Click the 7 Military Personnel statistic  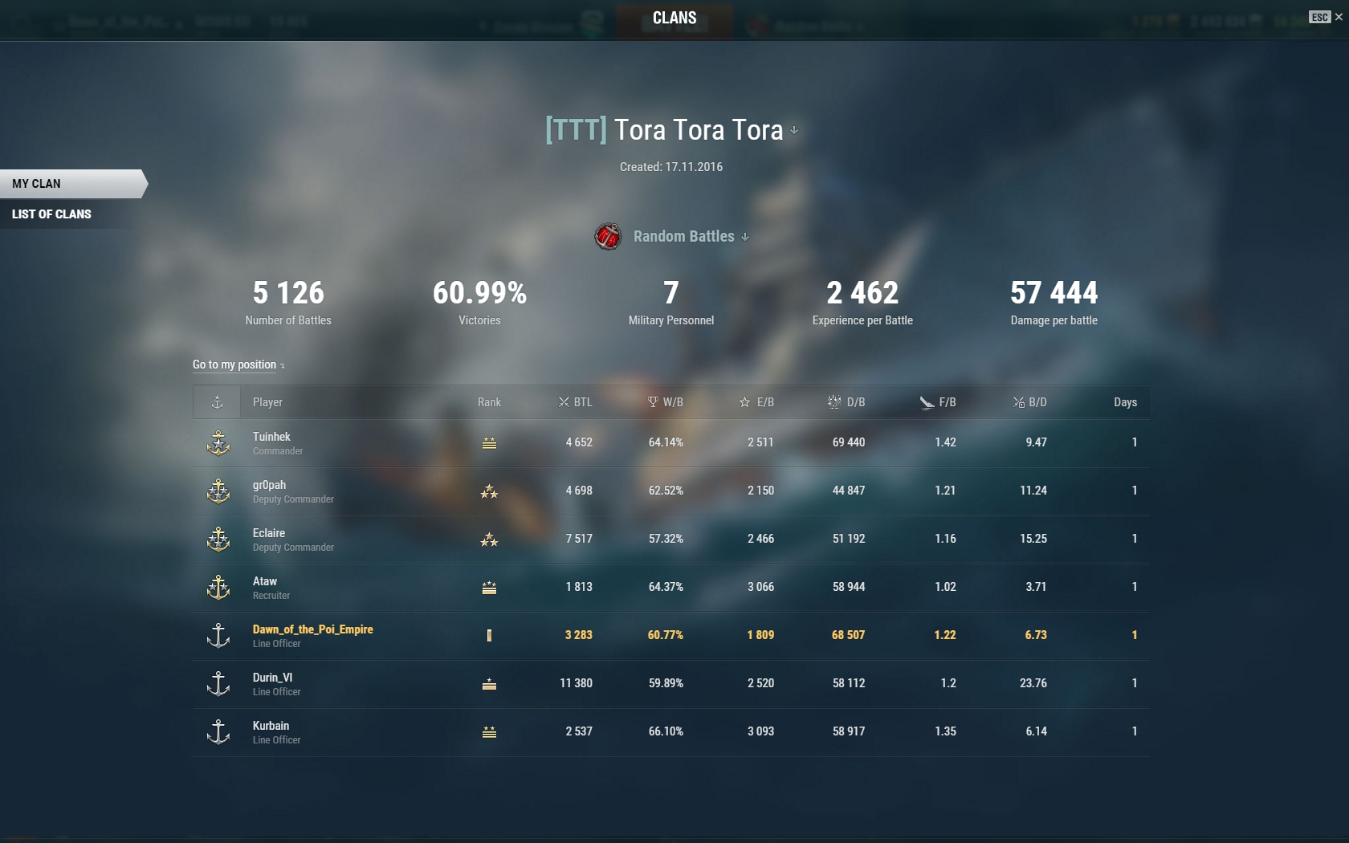(671, 302)
